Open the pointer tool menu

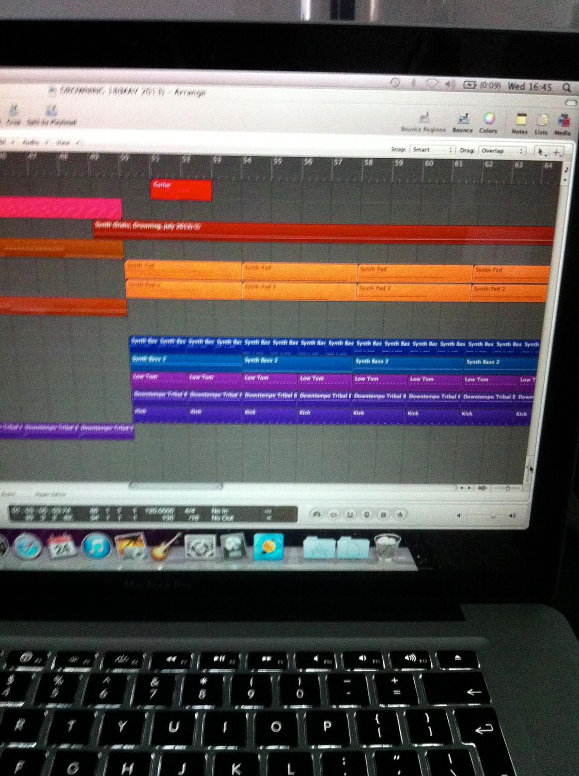tap(542, 152)
